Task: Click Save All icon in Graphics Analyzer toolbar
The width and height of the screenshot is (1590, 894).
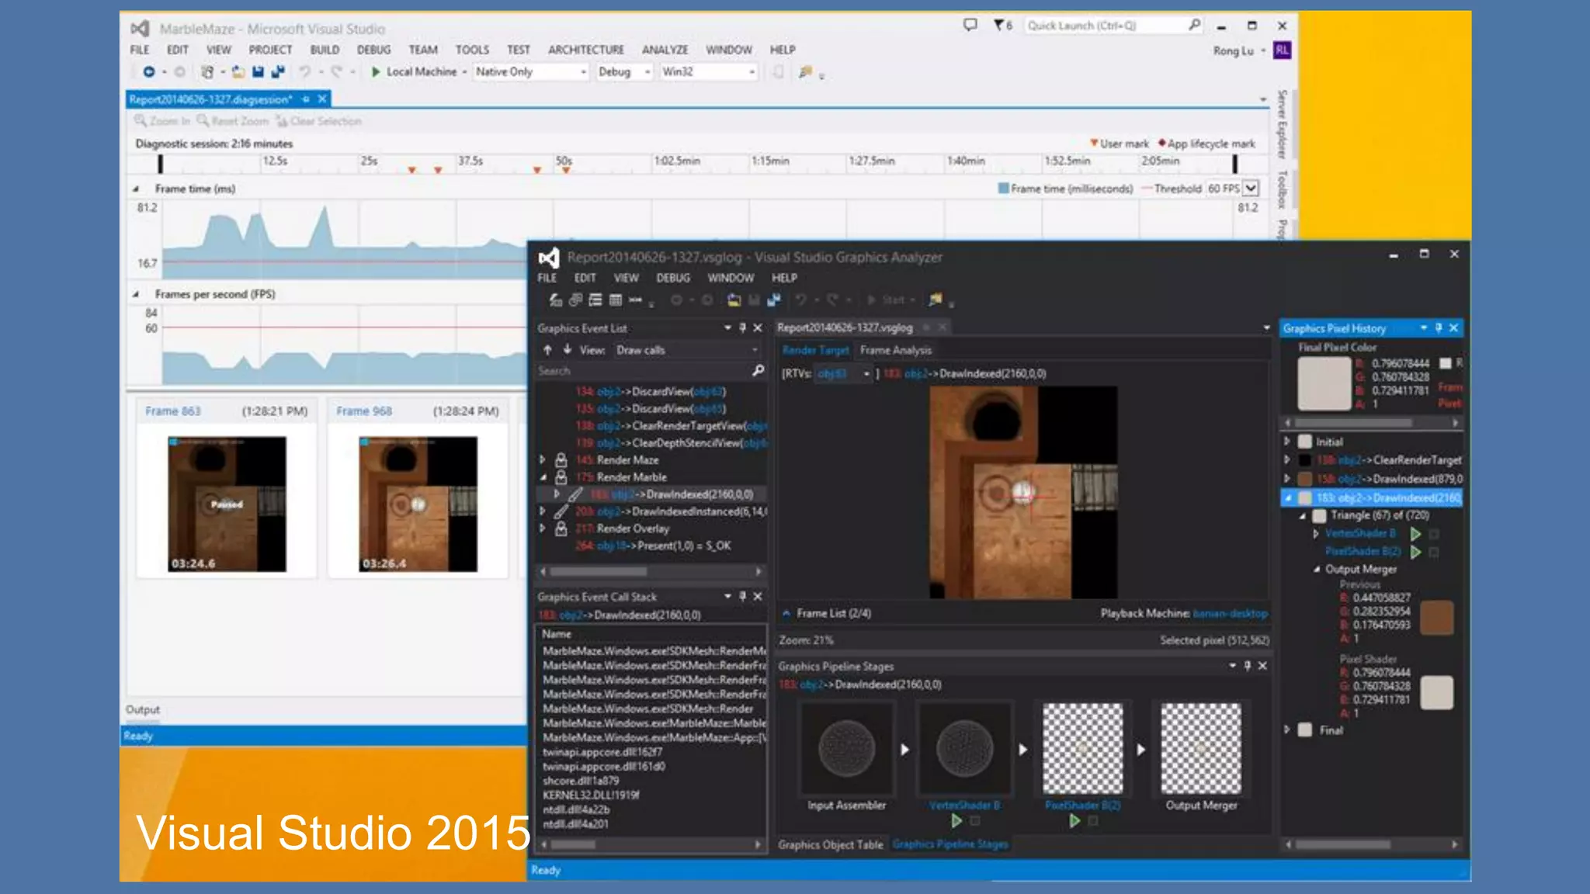Action: tap(773, 300)
